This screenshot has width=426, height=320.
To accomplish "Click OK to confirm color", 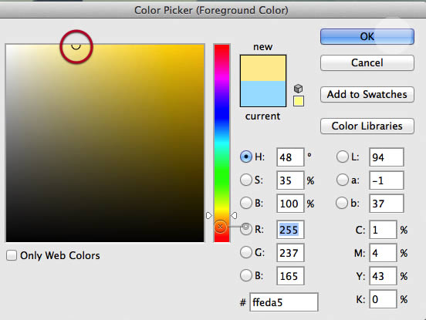I will (367, 36).
